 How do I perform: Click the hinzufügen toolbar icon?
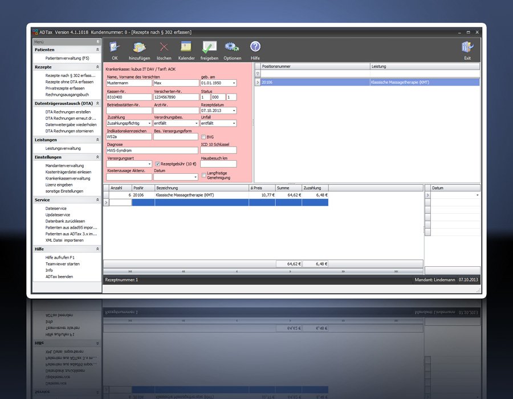140,47
